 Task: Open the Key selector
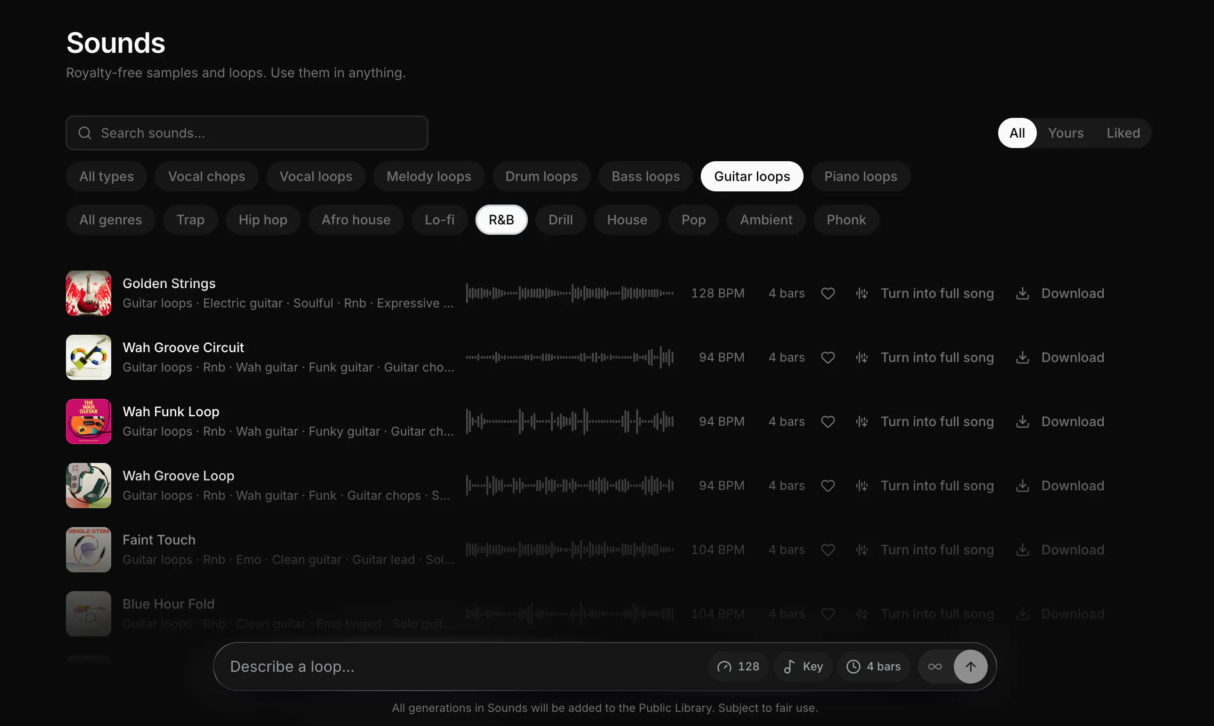[x=803, y=667]
